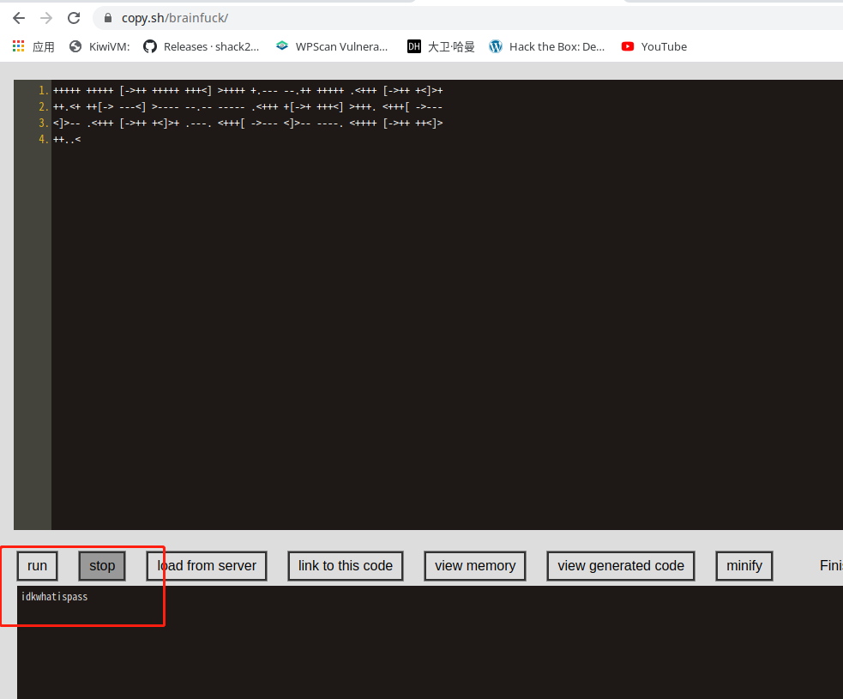Screen dimensions: 843x699
Task: Go back to the previous page
Action: point(19,18)
